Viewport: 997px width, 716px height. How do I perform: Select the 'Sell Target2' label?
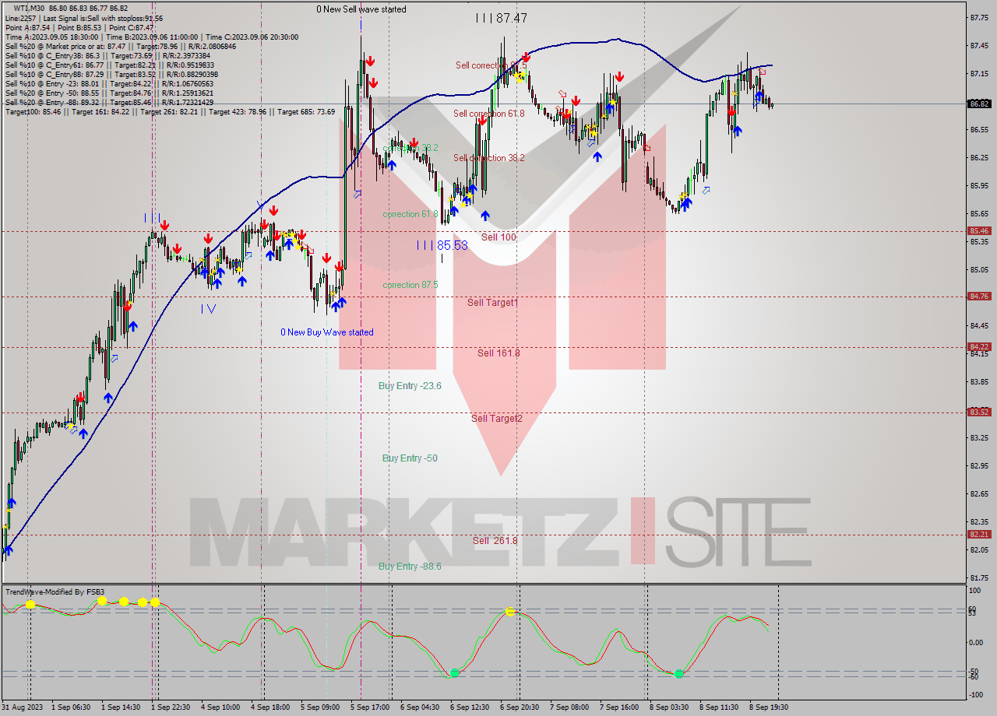pyautogui.click(x=496, y=418)
